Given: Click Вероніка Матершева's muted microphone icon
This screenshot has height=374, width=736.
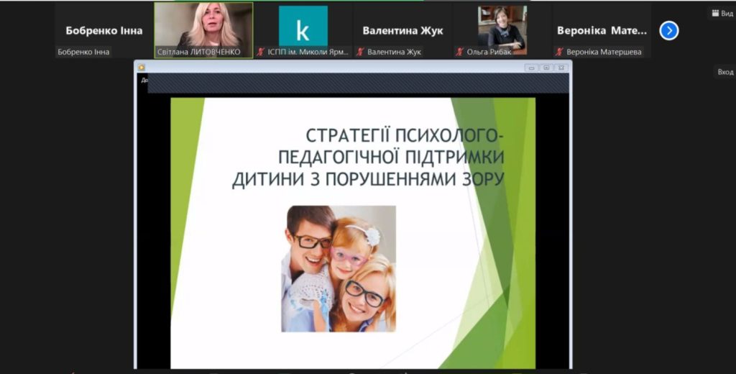Looking at the screenshot, I should (559, 52).
